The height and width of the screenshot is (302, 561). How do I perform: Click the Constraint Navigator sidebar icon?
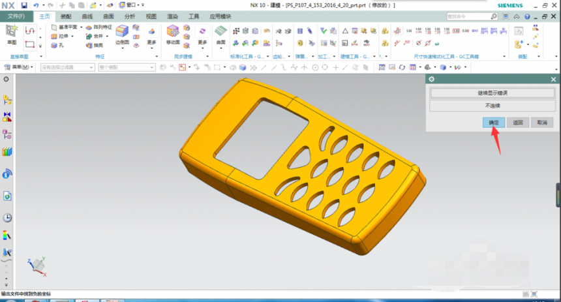coord(7,117)
